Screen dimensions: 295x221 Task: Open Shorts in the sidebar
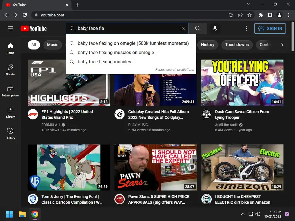10,70
